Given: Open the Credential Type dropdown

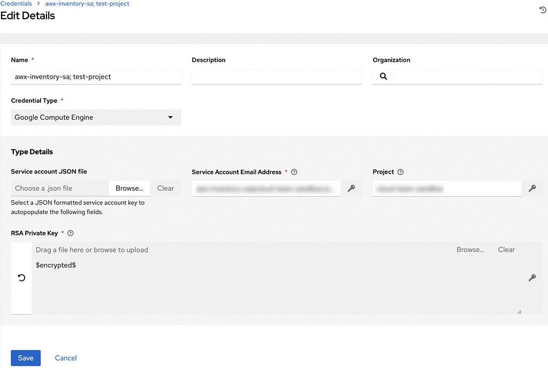Looking at the screenshot, I should [96, 117].
